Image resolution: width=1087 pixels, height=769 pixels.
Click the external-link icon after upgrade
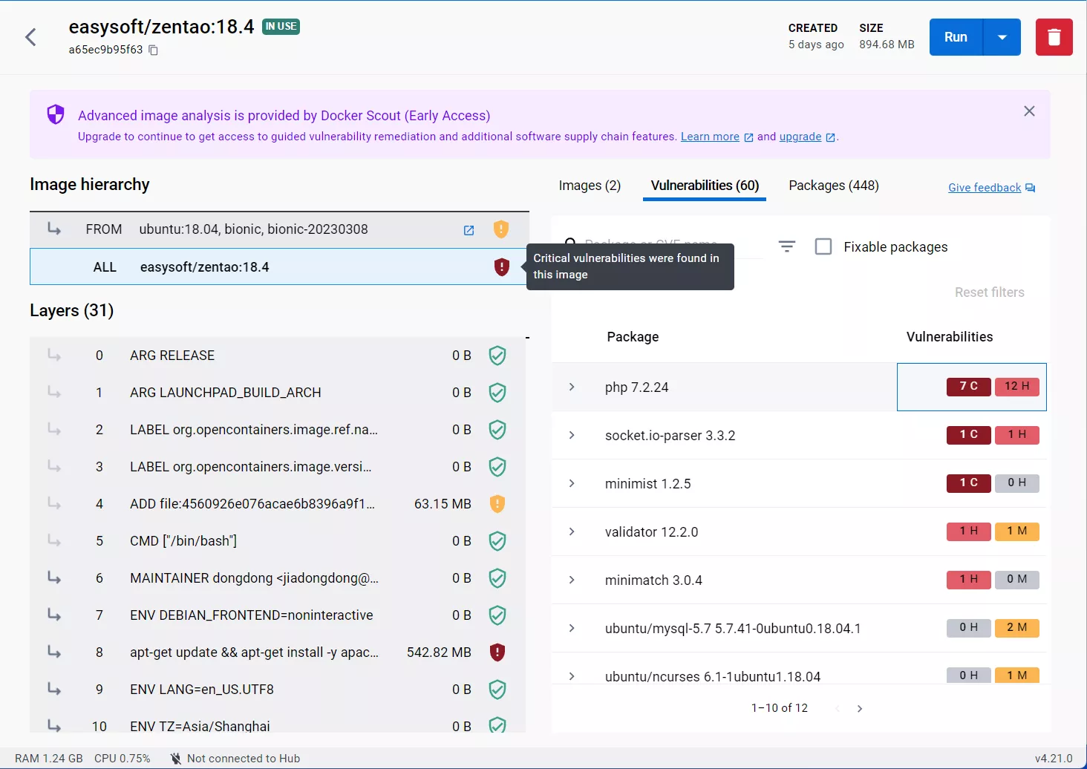click(x=830, y=137)
